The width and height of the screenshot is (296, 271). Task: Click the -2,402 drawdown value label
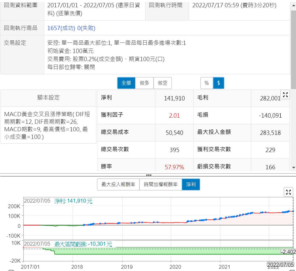288,252
